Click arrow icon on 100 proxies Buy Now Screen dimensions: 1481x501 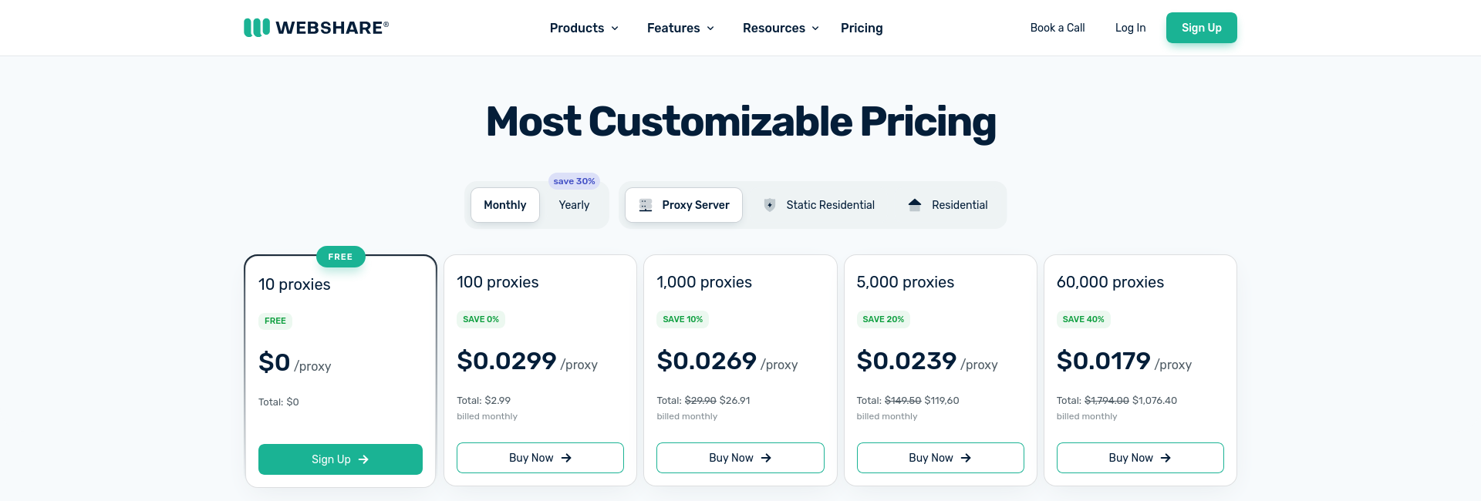click(566, 458)
